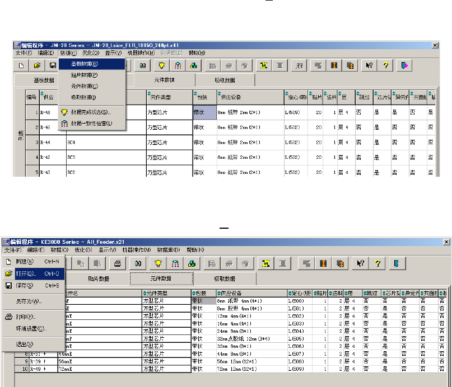Choose 环境设置 in KE3000 file menu

34,329
